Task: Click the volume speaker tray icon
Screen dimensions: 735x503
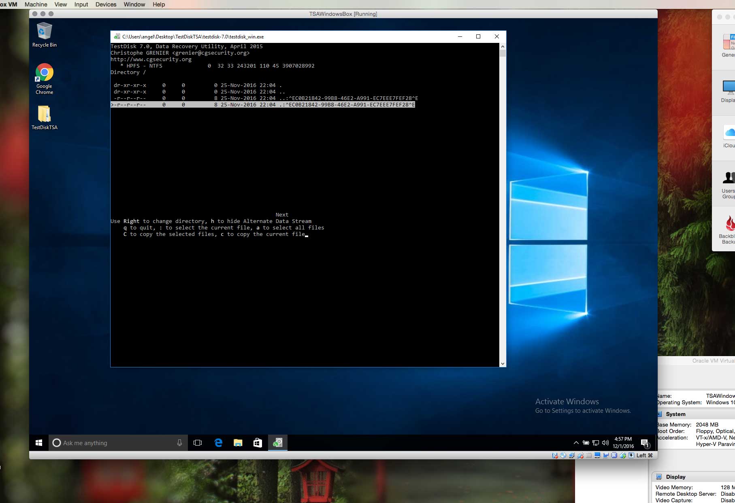Action: click(x=605, y=443)
